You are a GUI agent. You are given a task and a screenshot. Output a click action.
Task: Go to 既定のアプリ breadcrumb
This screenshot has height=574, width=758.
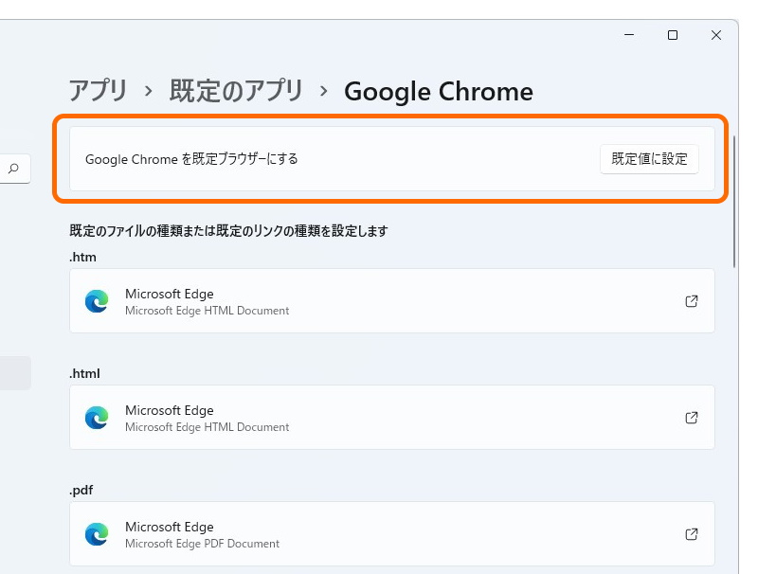(236, 91)
